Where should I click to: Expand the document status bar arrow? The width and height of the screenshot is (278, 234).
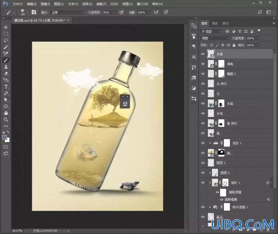(x=68, y=230)
